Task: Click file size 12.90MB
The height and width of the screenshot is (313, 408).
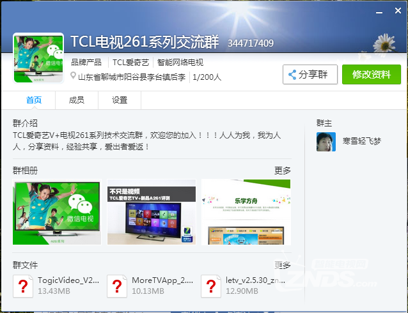Action: [x=242, y=291]
